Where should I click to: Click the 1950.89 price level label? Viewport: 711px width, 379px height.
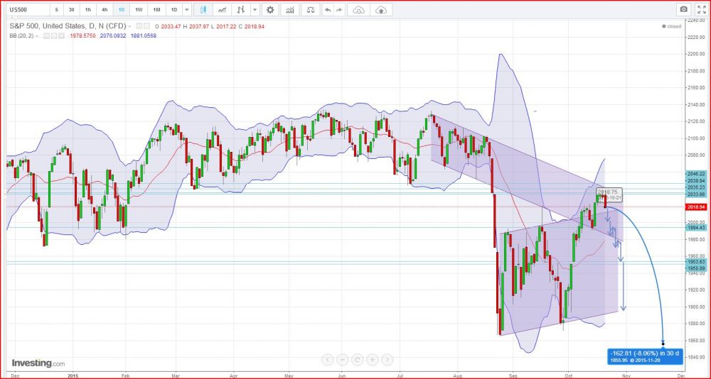point(697,268)
